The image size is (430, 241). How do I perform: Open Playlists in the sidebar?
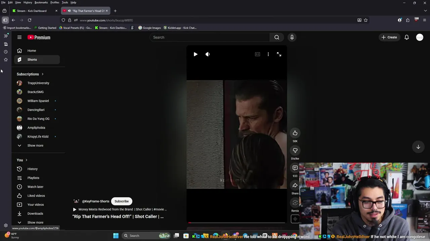(x=37, y=178)
